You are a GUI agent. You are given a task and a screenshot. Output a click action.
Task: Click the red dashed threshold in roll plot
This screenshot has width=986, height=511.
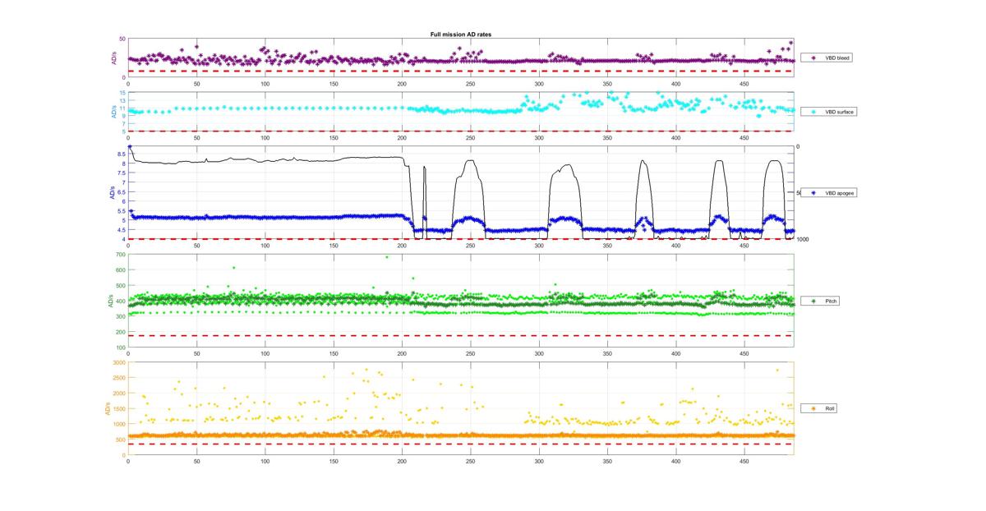click(x=461, y=444)
